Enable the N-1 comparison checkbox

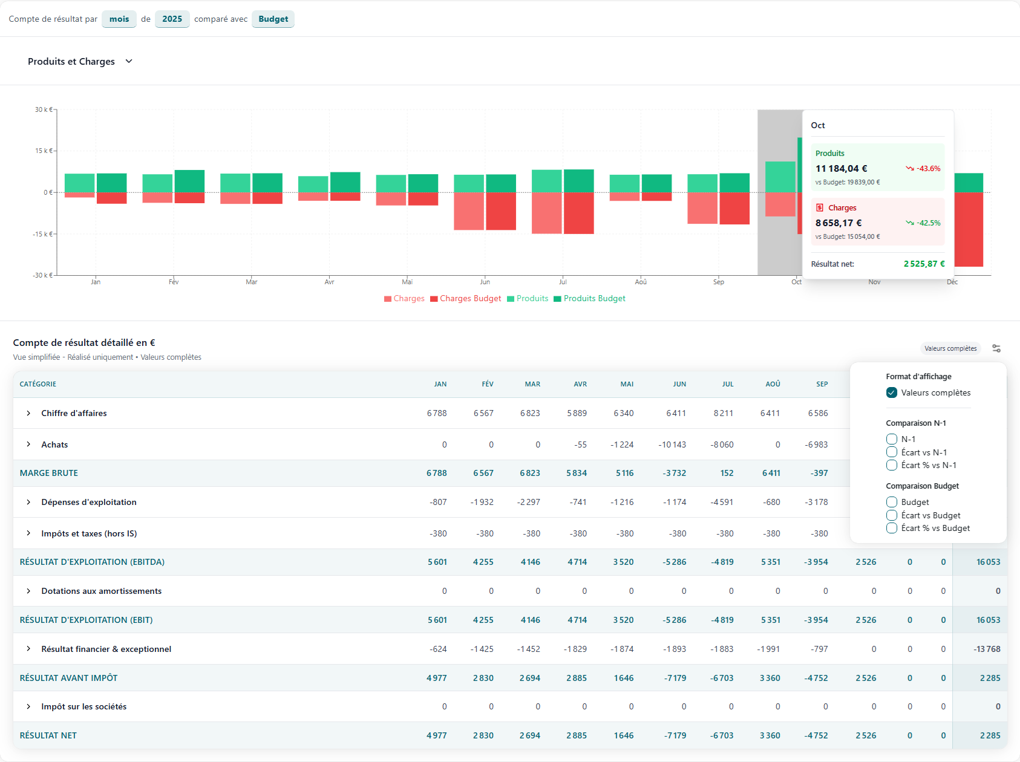pos(892,439)
